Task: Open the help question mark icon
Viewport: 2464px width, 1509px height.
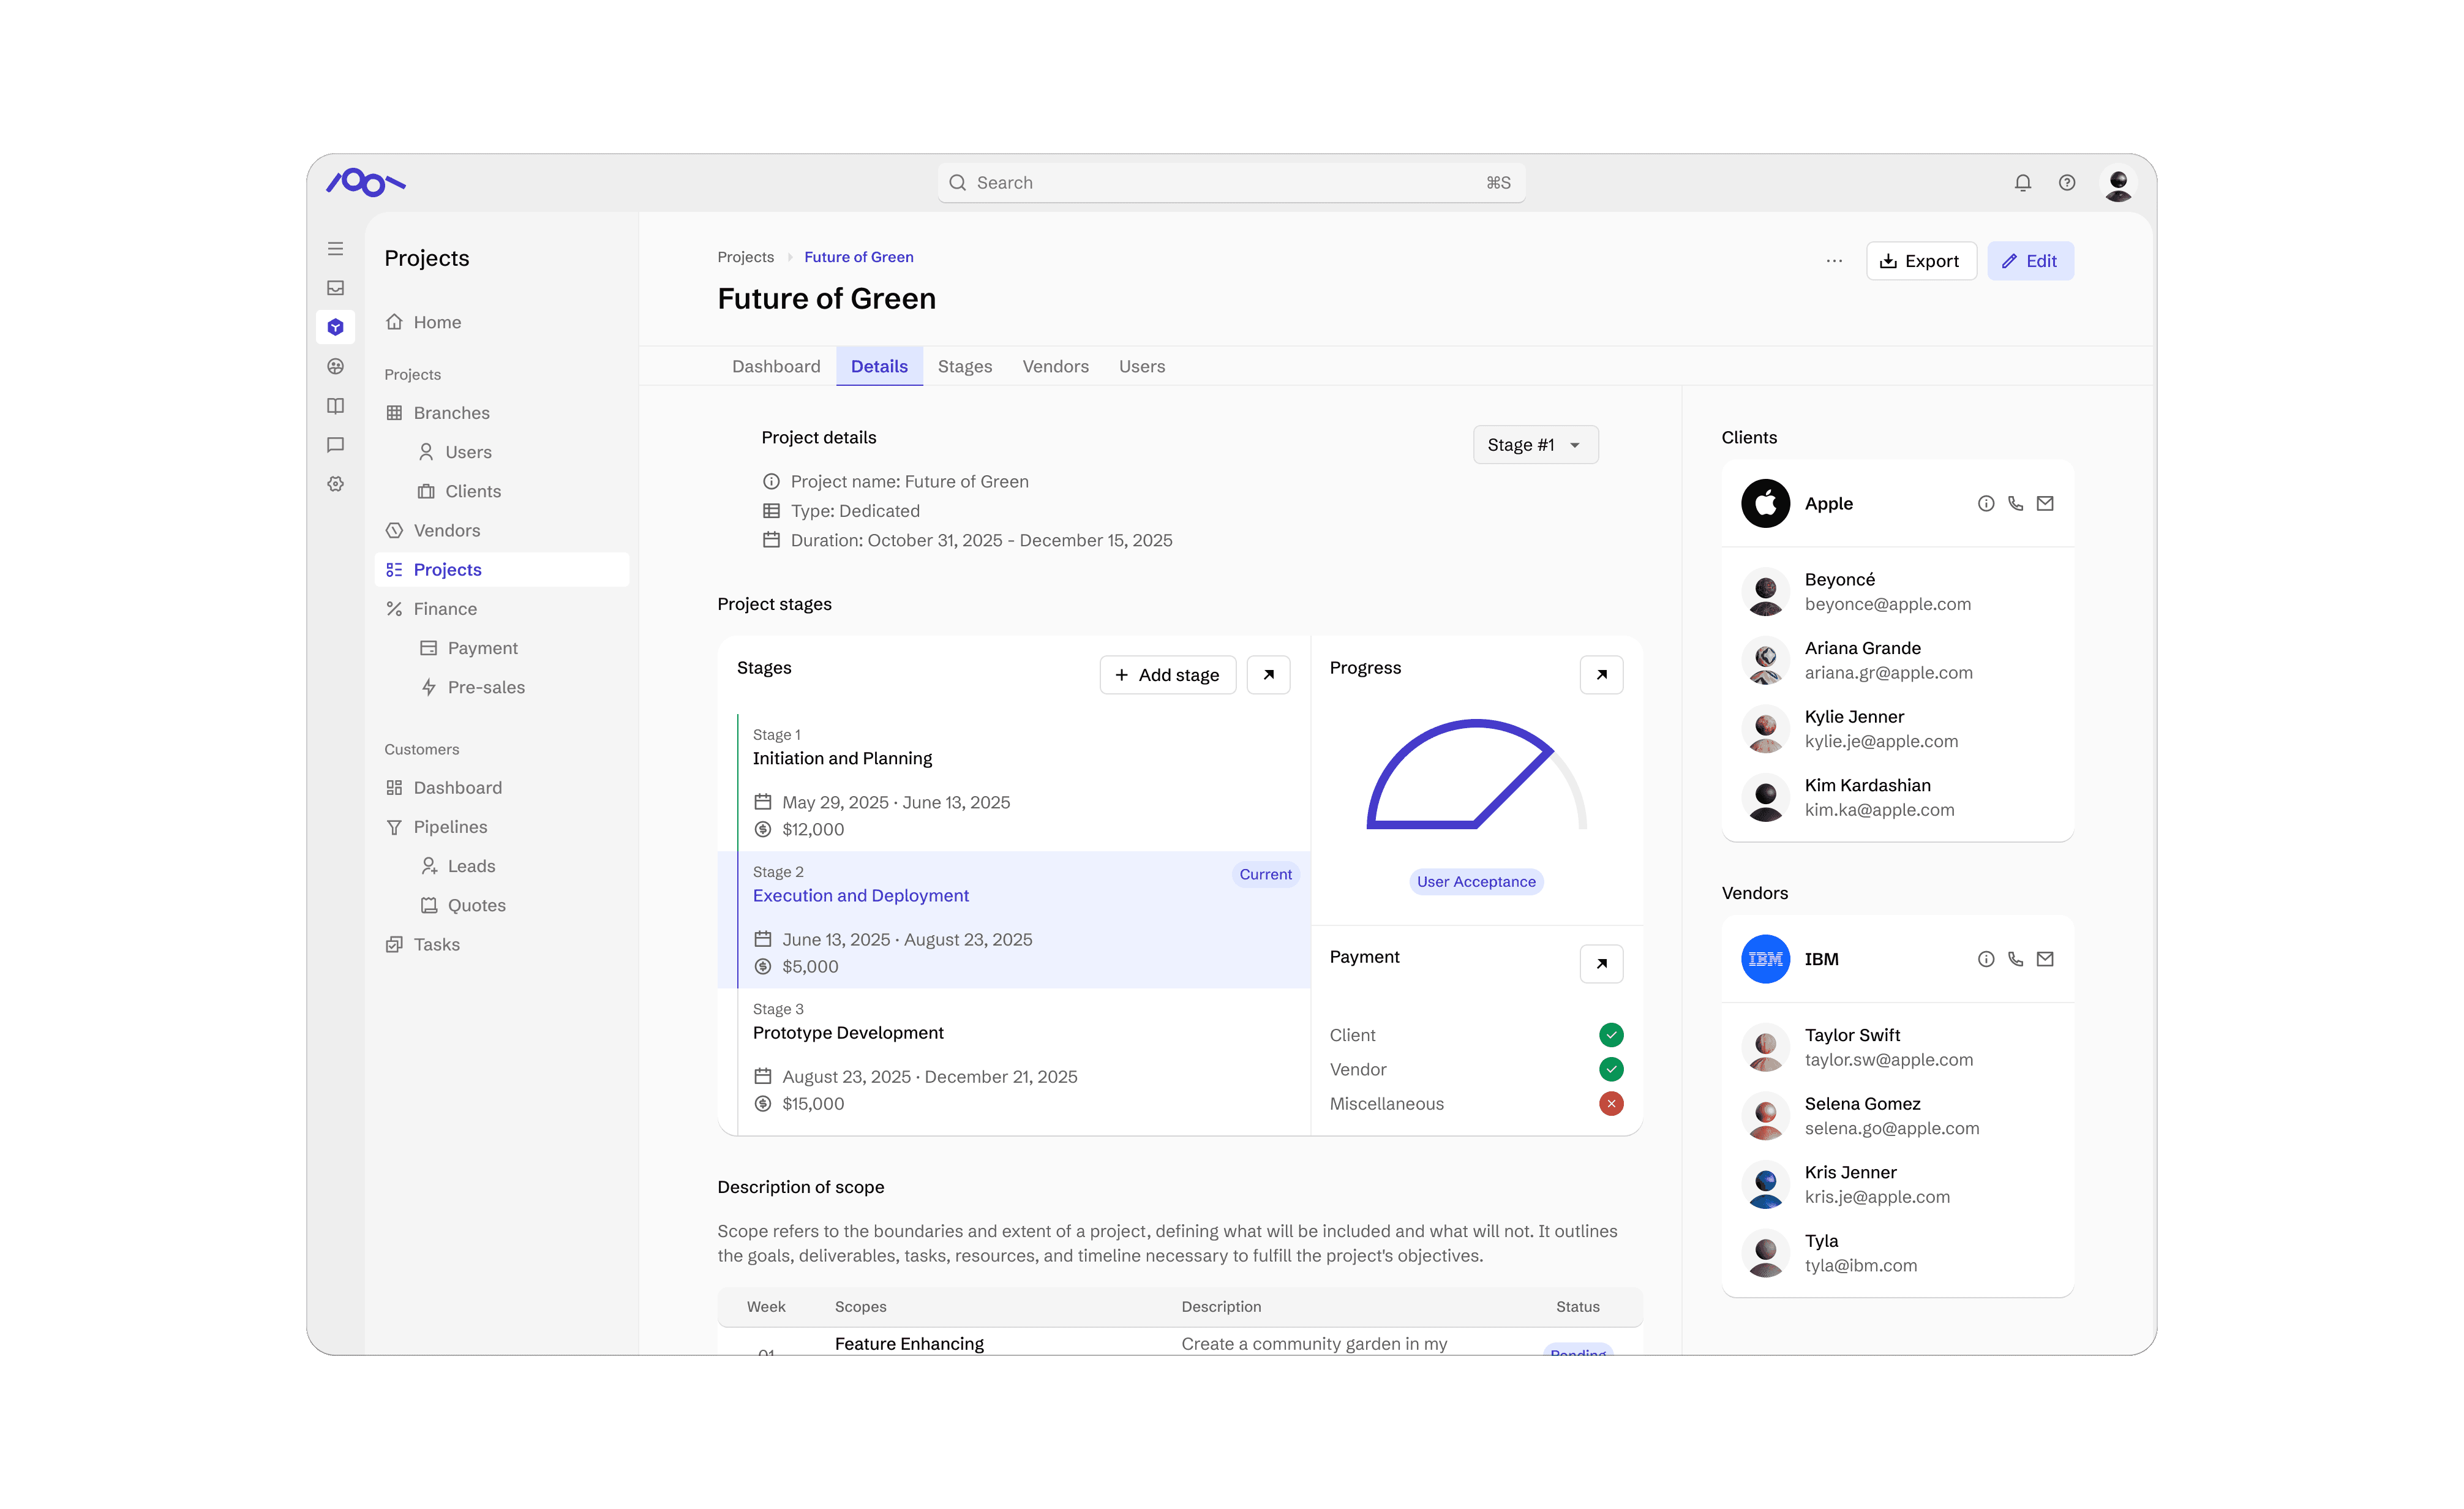Action: [x=2066, y=183]
